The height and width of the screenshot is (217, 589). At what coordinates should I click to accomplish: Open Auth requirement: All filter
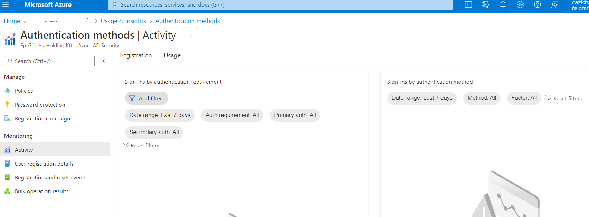click(x=232, y=115)
